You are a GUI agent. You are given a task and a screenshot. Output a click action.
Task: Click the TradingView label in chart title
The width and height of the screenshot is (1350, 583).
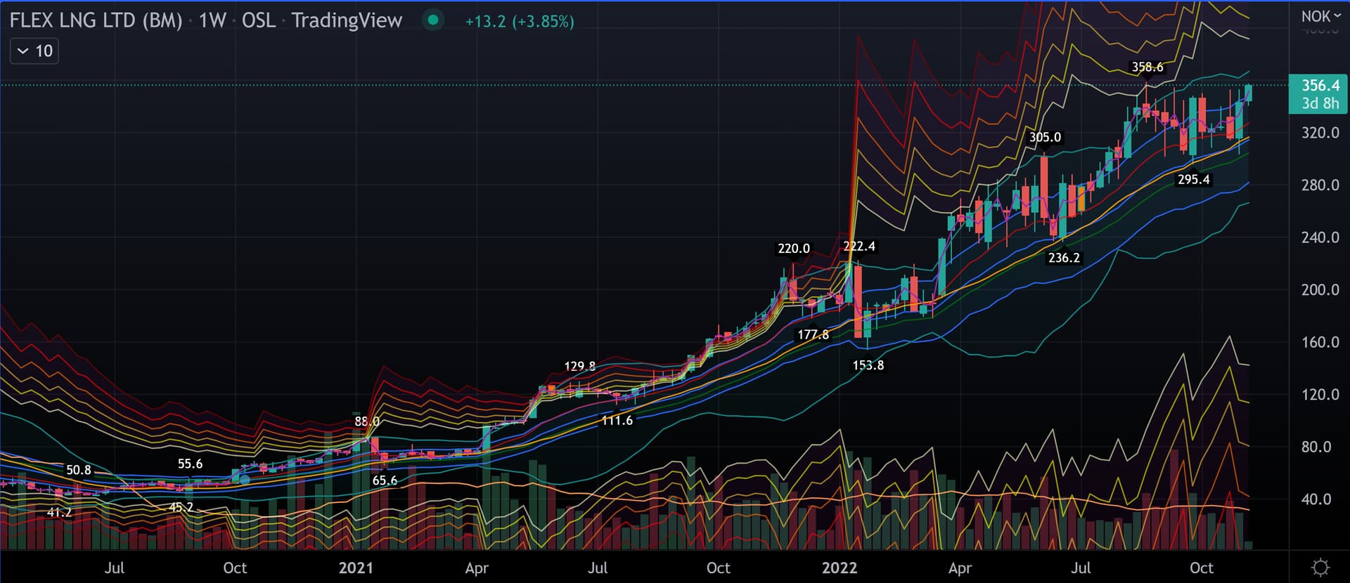pos(347,20)
